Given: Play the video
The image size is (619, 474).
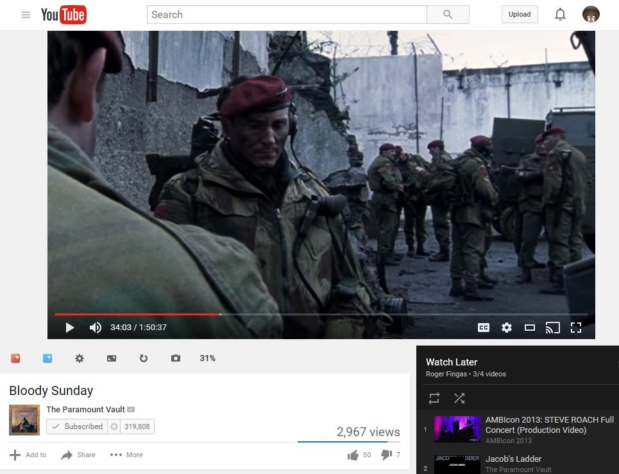Looking at the screenshot, I should 70,328.
